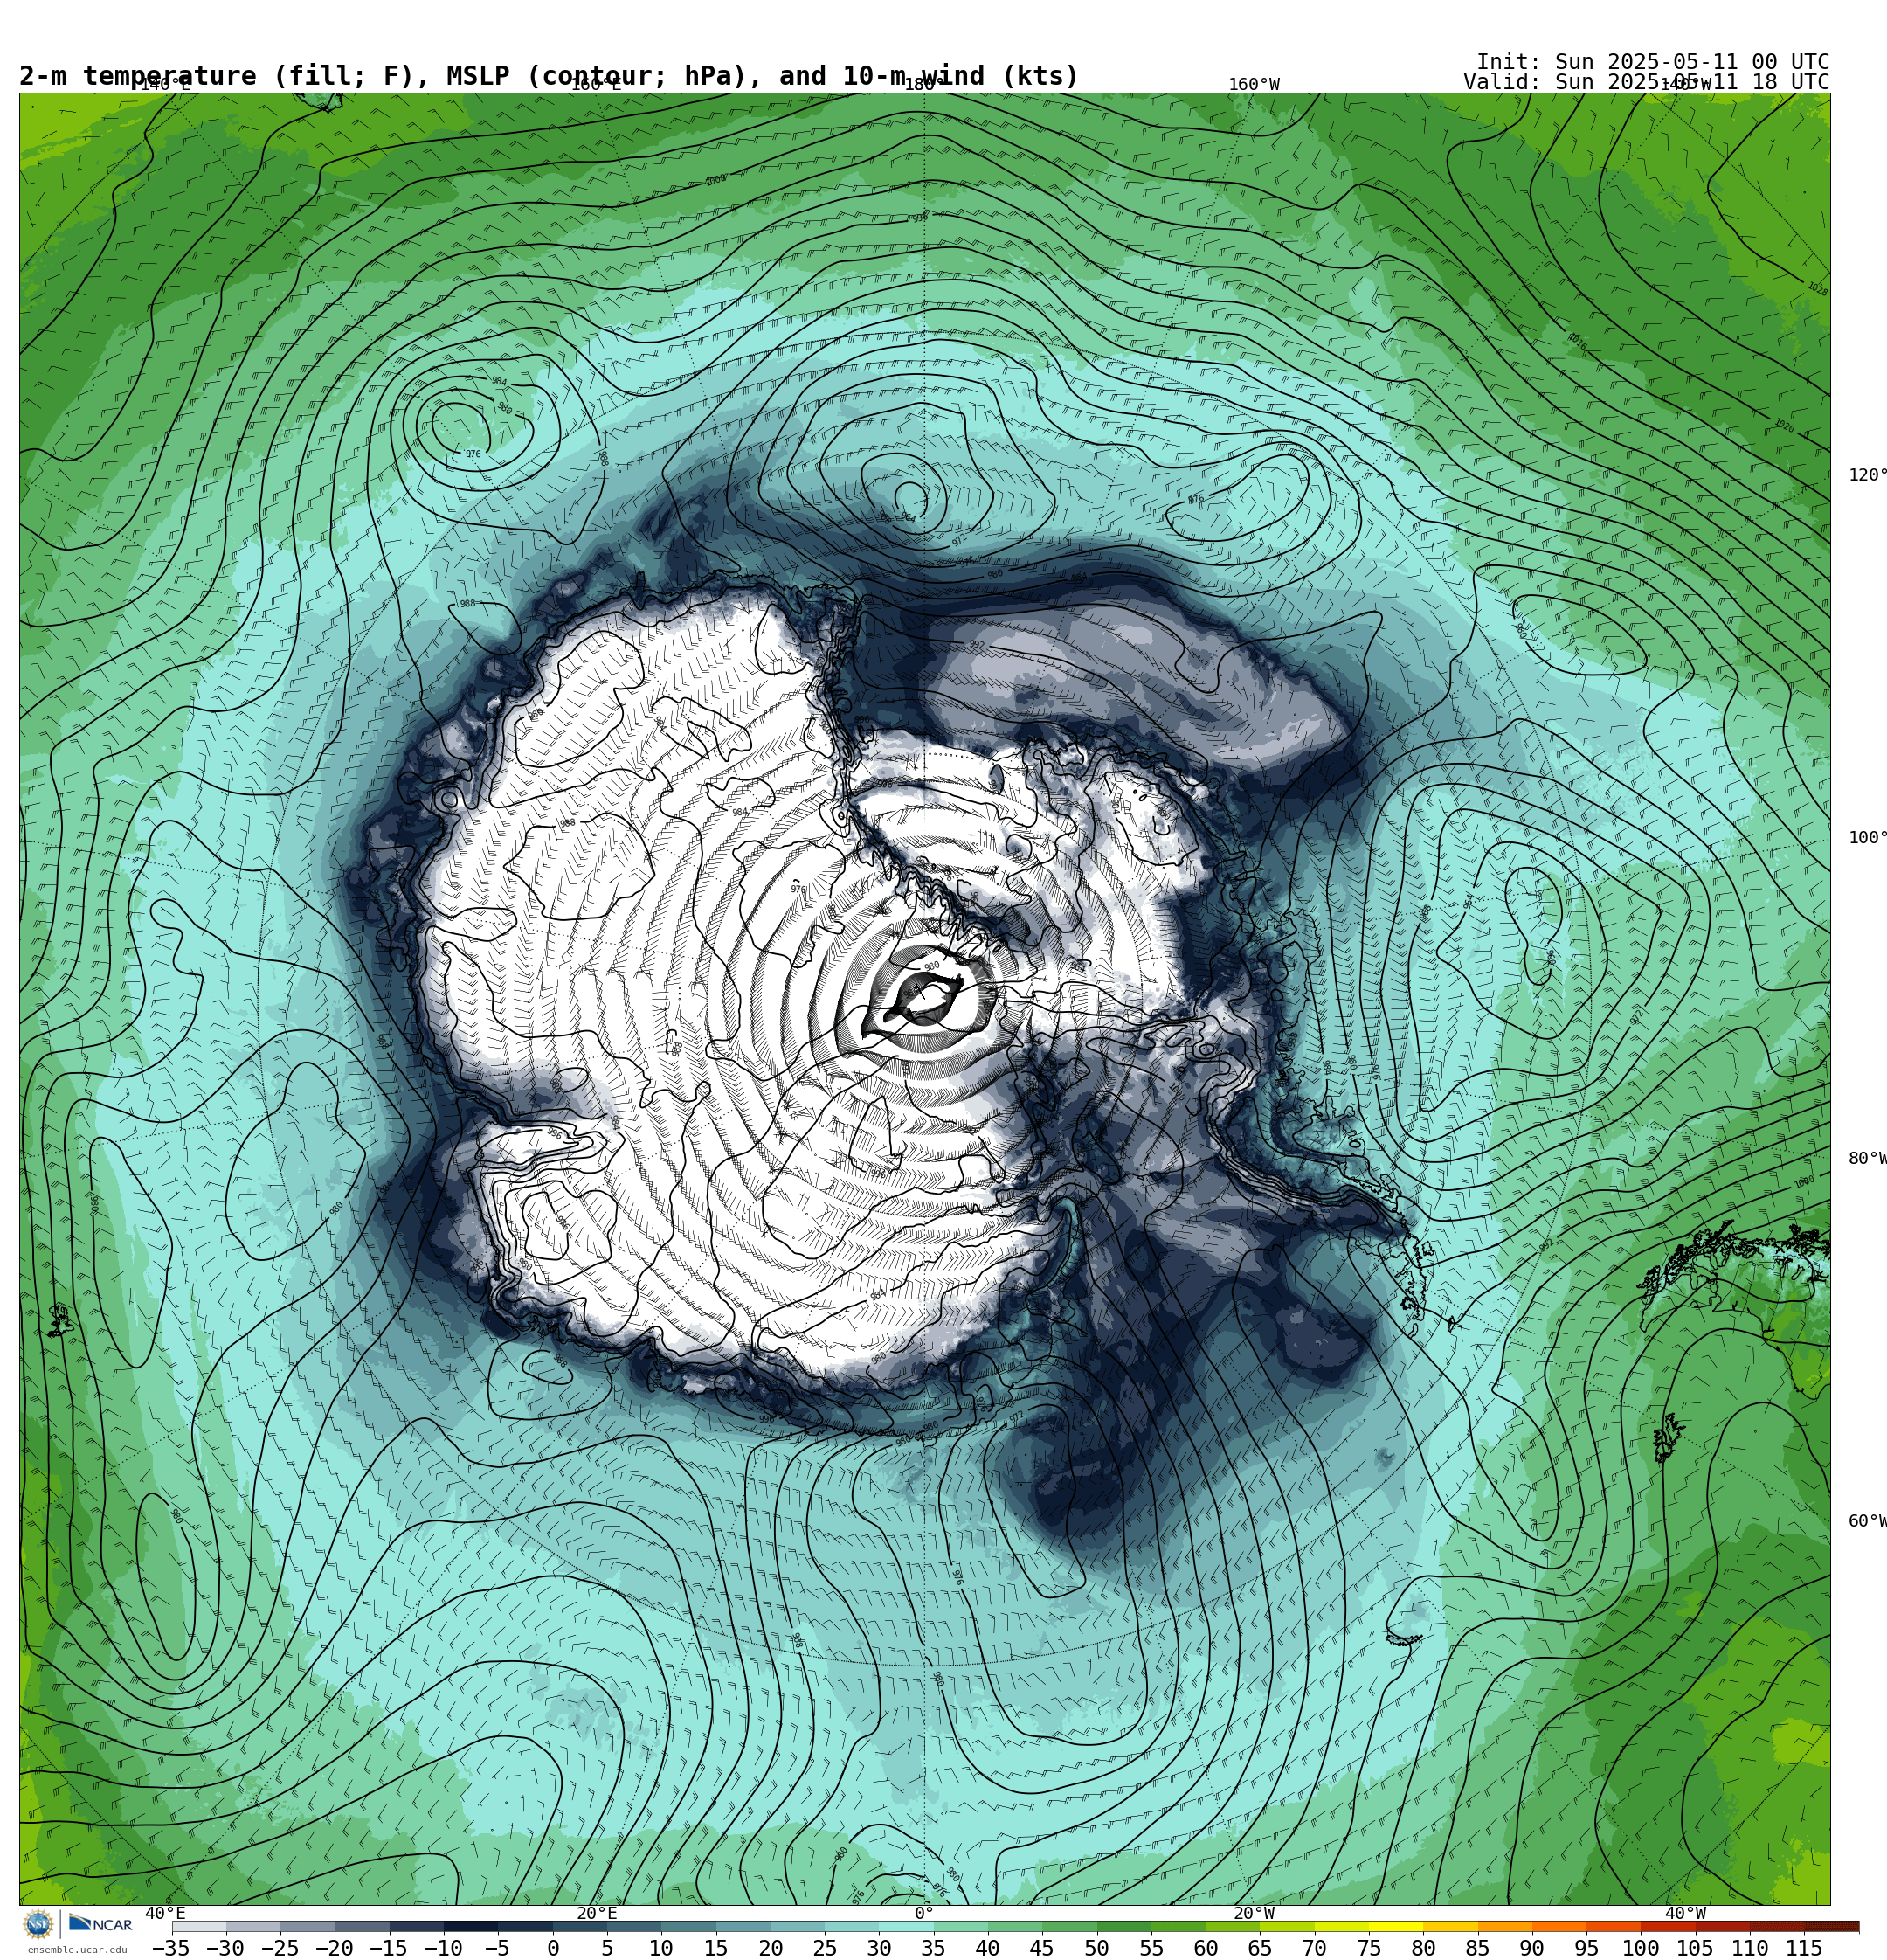The image size is (1887, 1960).
Task: Click the bottom longitude label '20°W'
Action: [1254, 1913]
